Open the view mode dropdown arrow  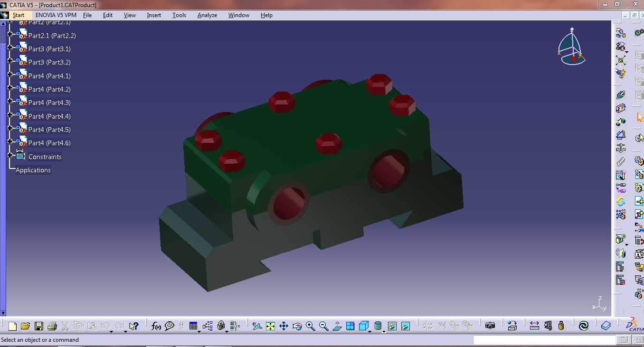point(384,331)
